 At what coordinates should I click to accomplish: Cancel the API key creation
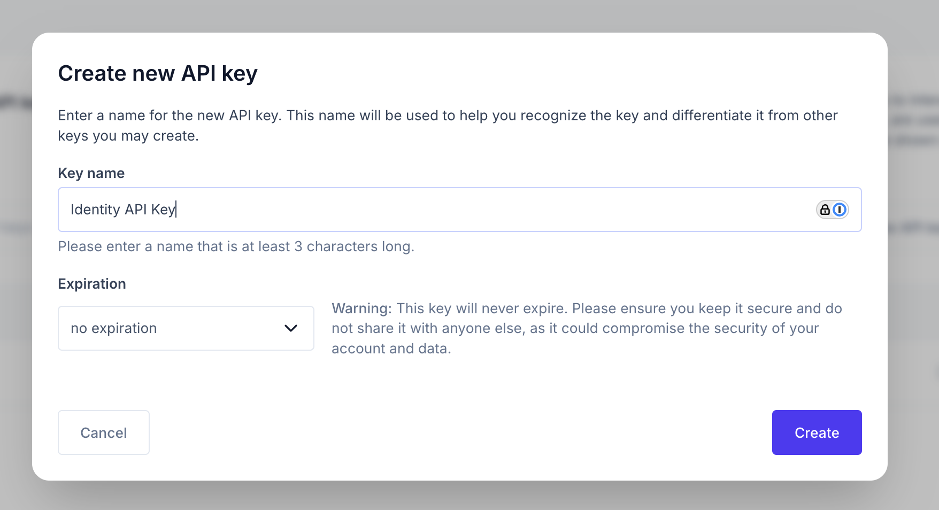click(x=103, y=432)
